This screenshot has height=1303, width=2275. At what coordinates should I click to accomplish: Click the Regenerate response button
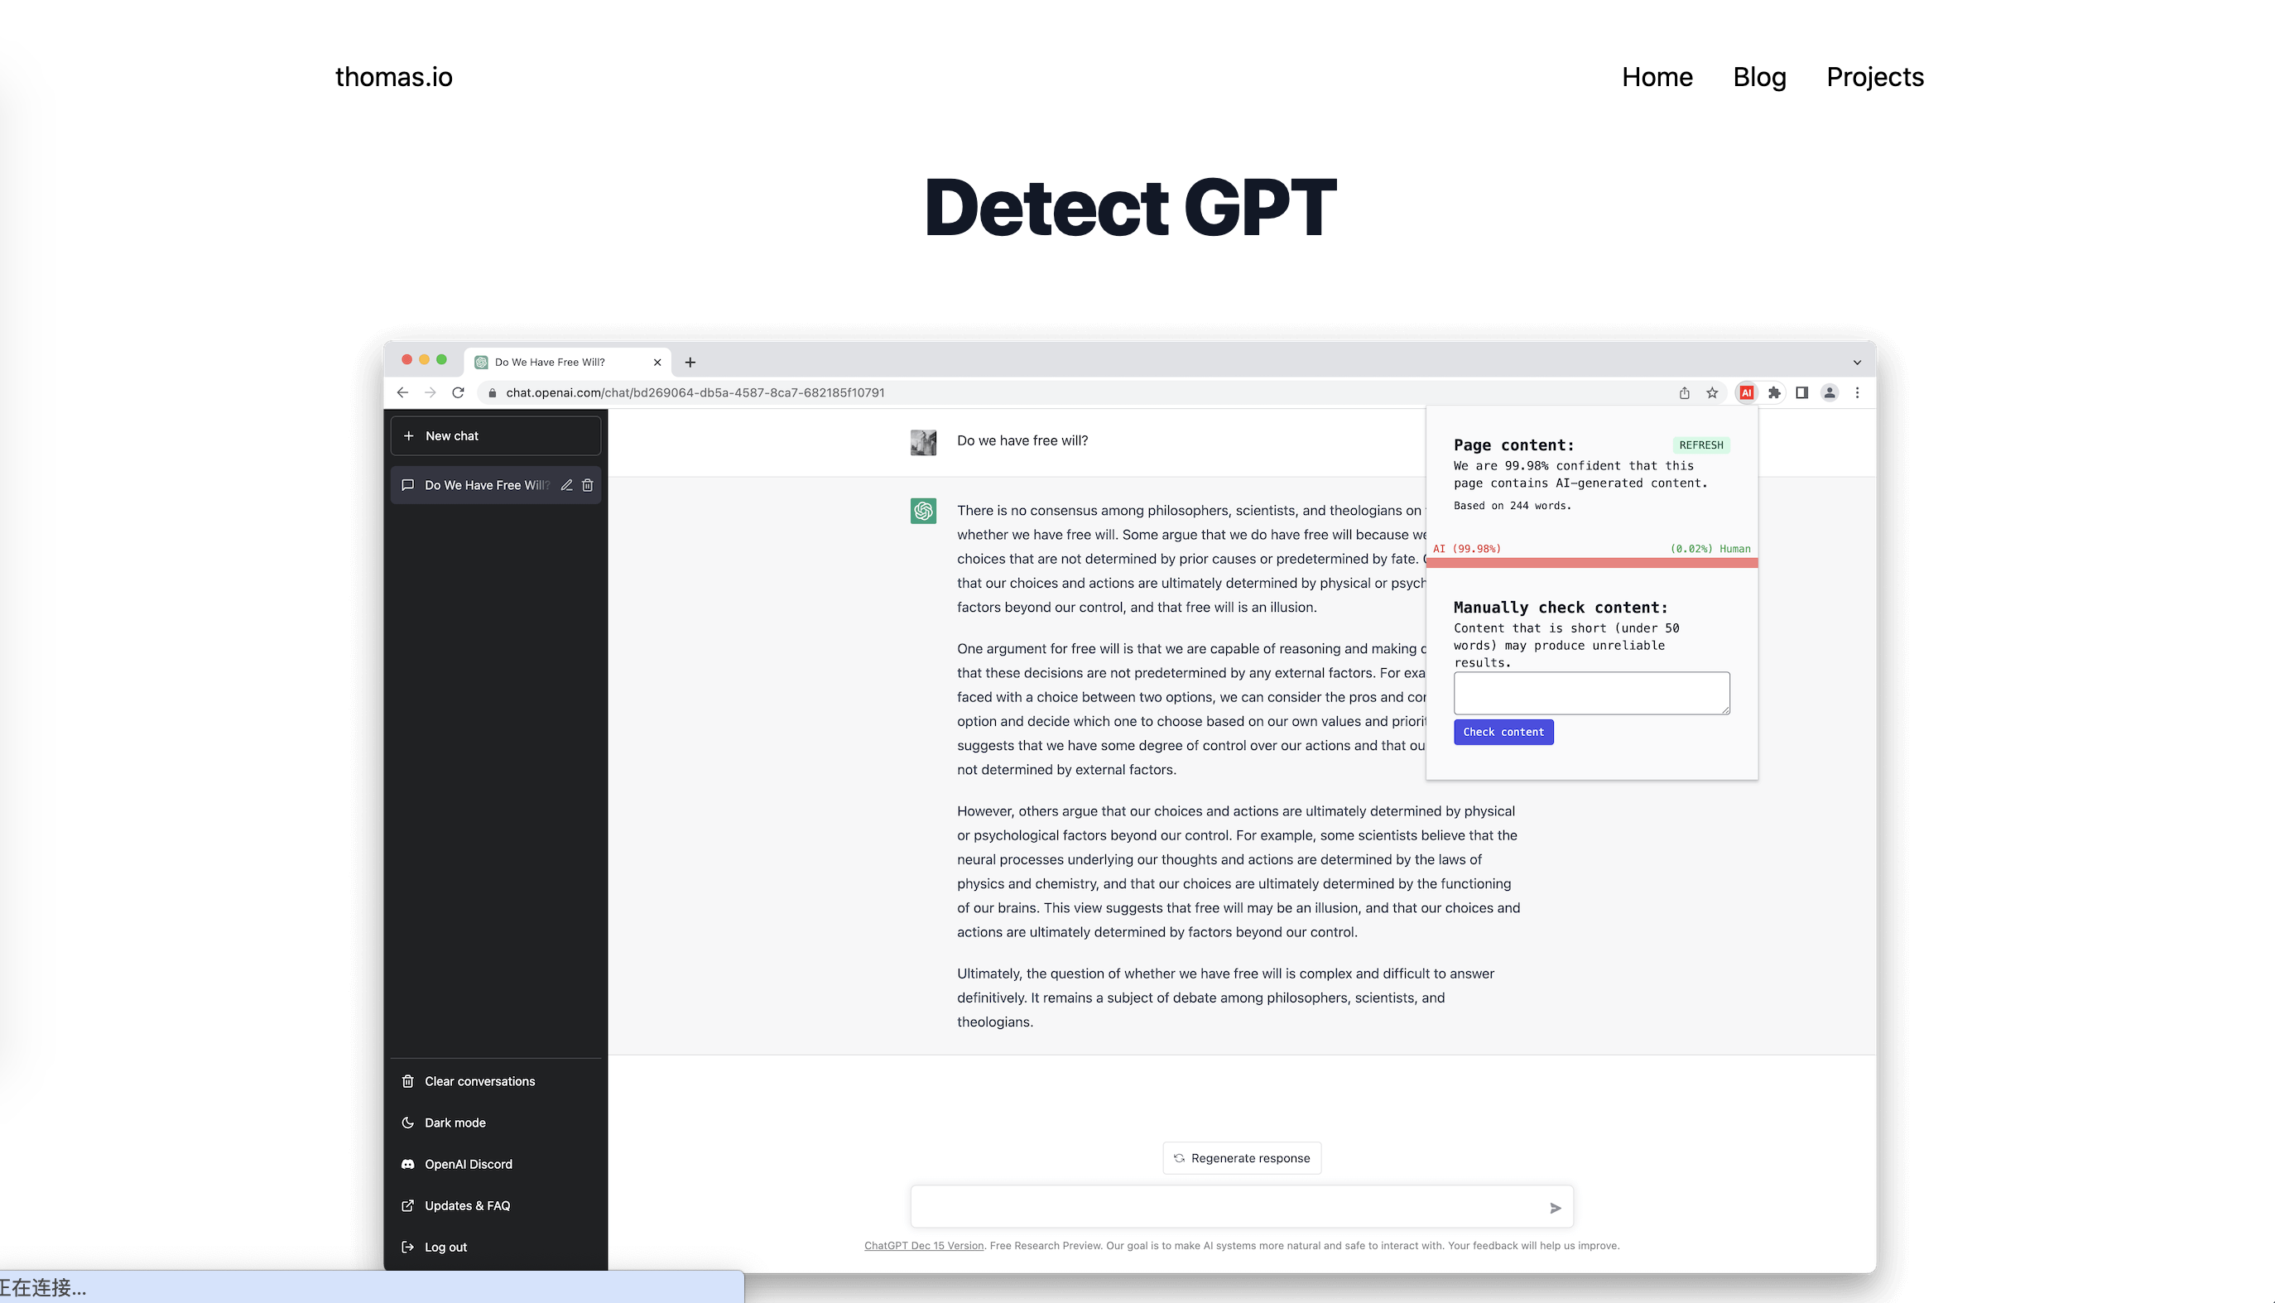(x=1241, y=1158)
